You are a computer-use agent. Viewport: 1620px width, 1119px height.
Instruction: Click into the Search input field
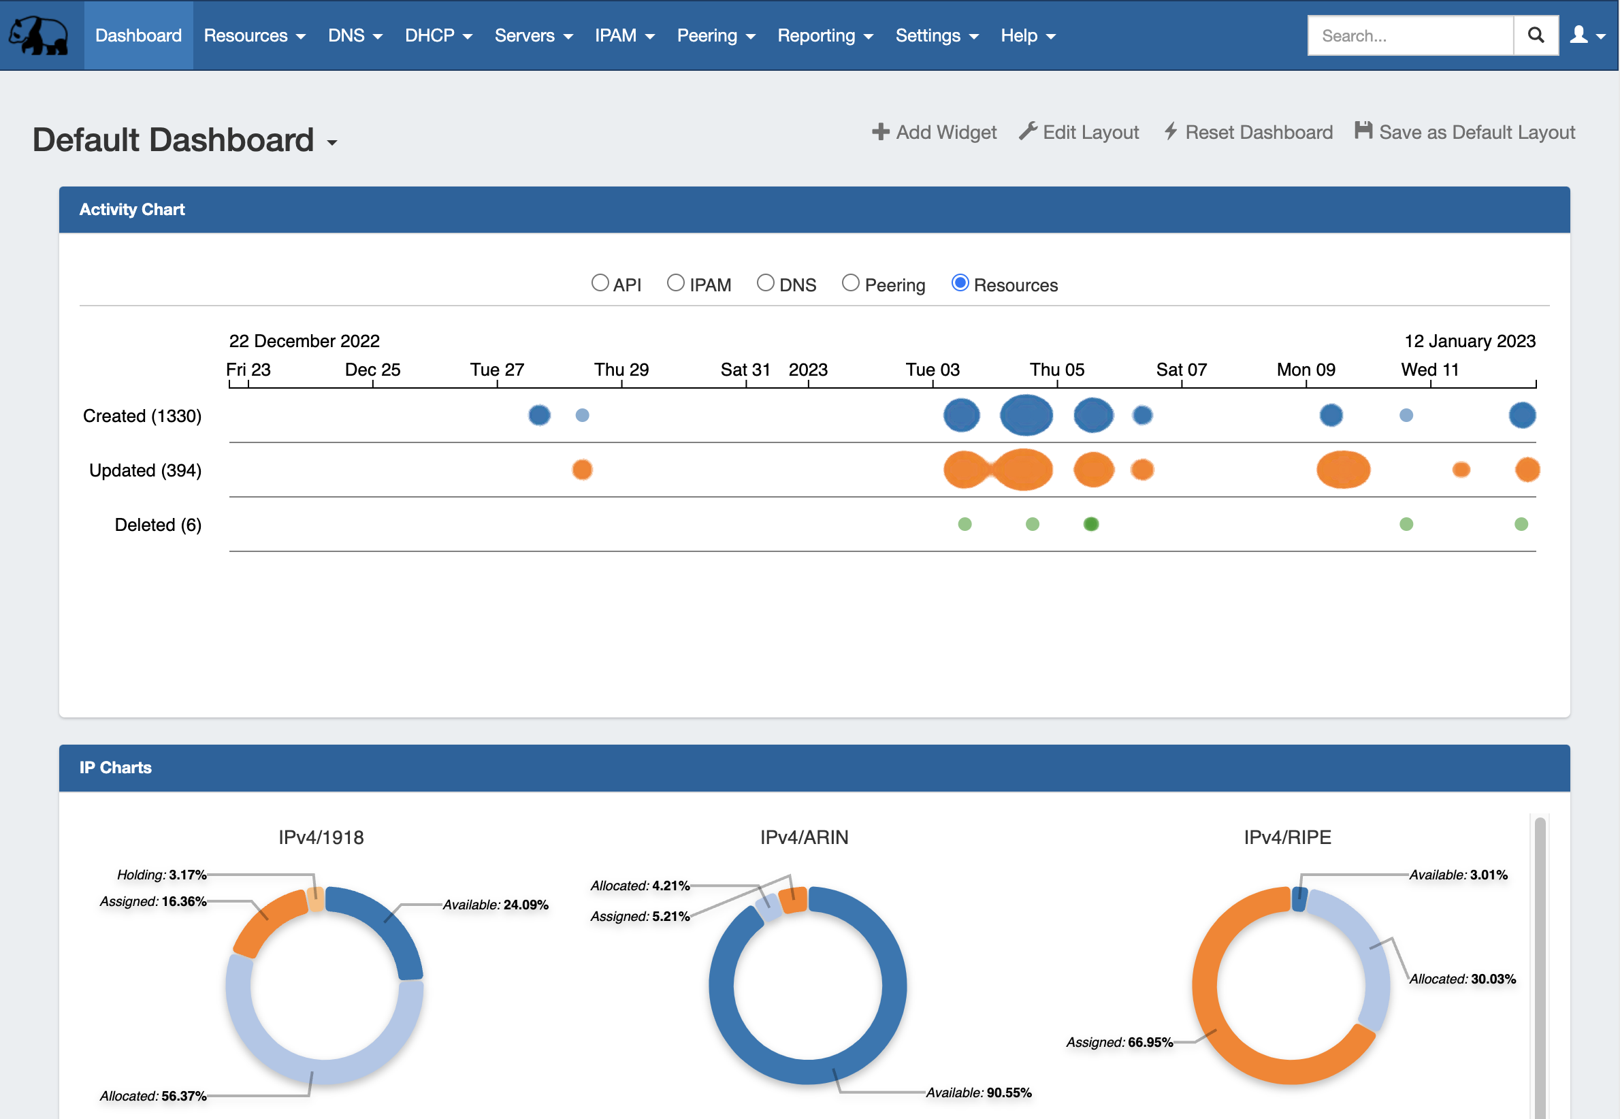(1409, 36)
